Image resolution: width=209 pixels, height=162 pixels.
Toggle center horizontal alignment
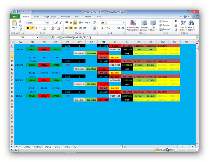click(71, 28)
